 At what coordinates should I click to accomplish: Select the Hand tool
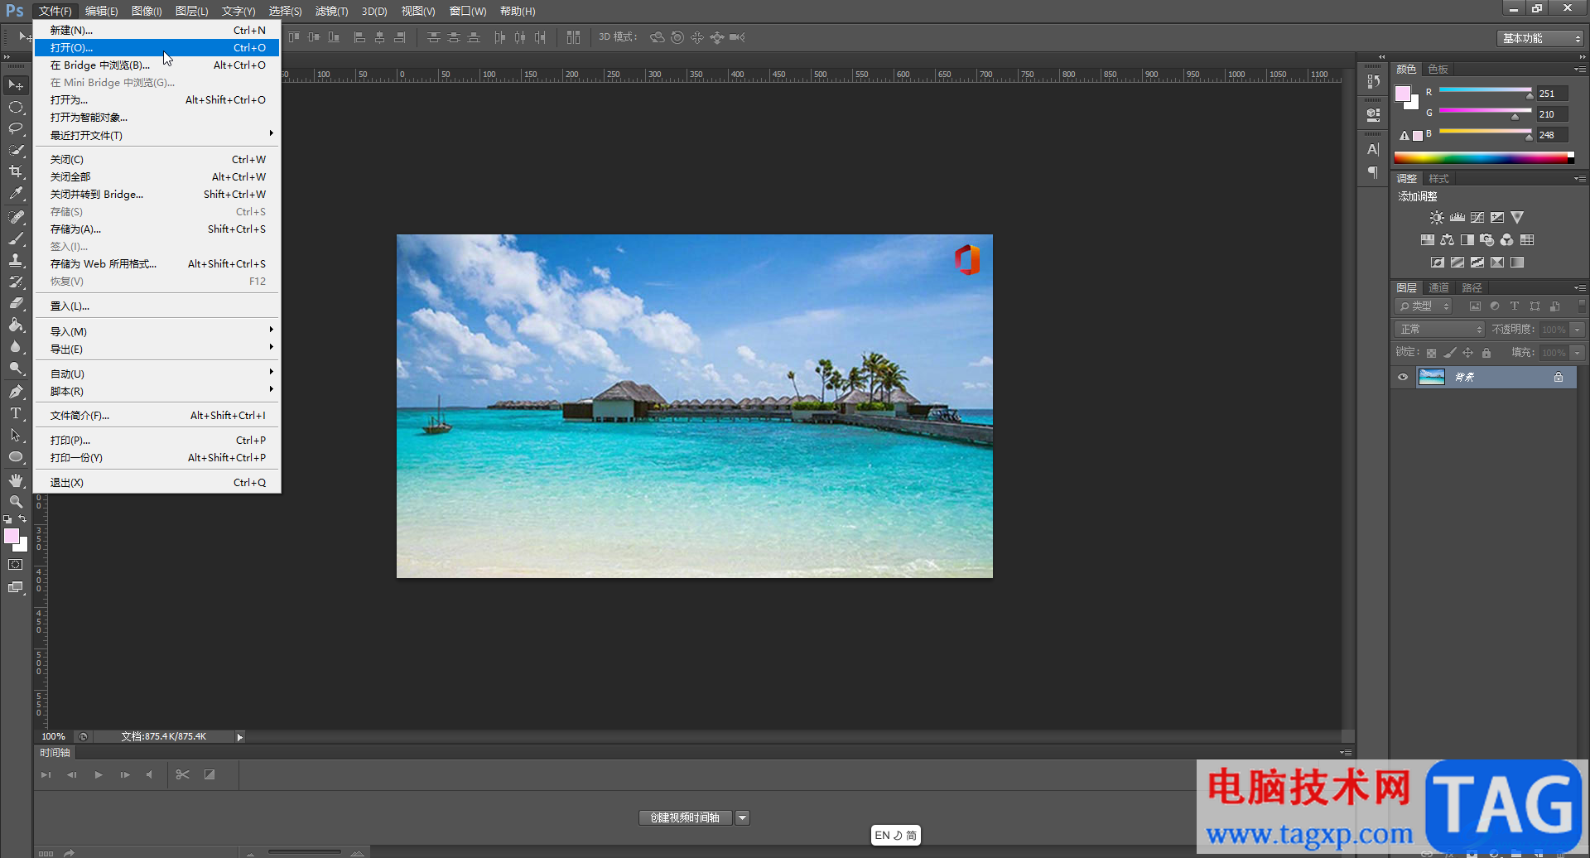coord(16,480)
